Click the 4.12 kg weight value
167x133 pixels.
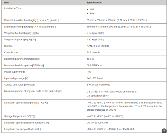pyautogui.click(x=95, y=40)
